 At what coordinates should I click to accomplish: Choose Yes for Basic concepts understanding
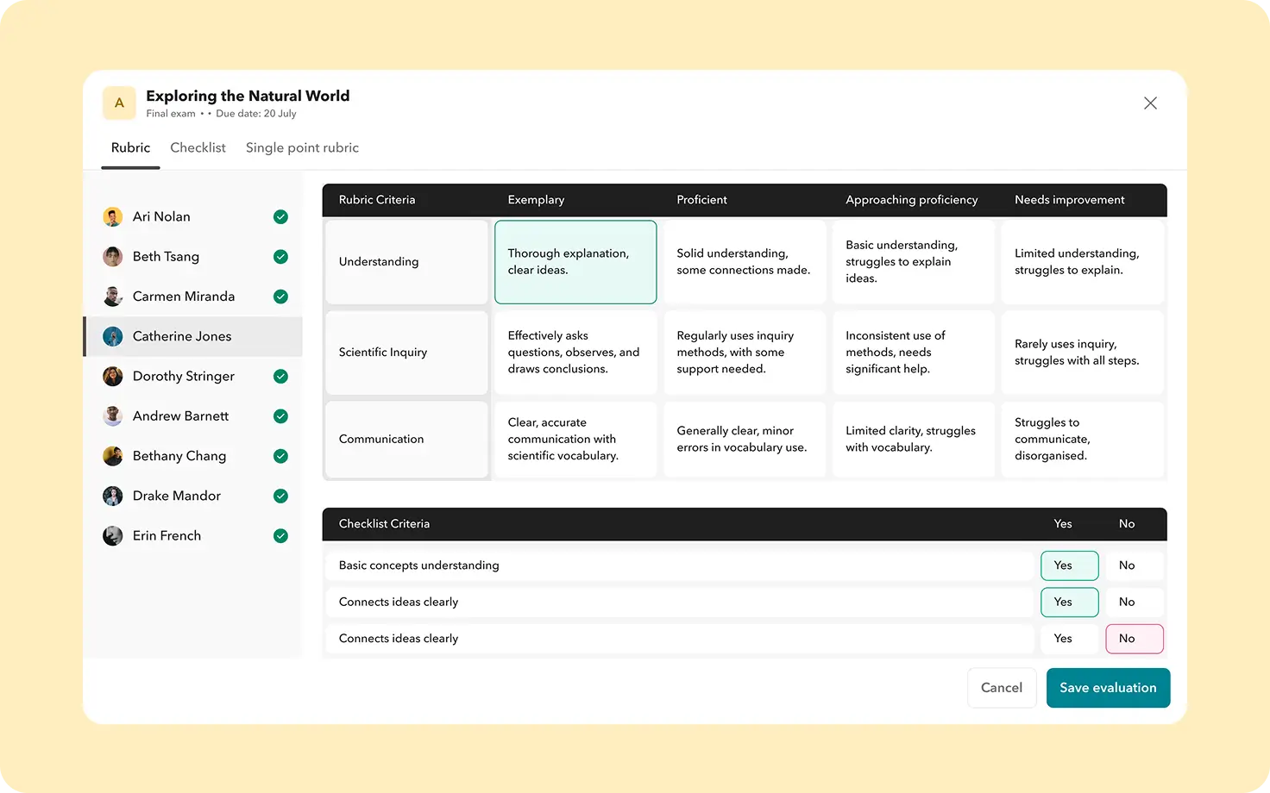[x=1070, y=565]
